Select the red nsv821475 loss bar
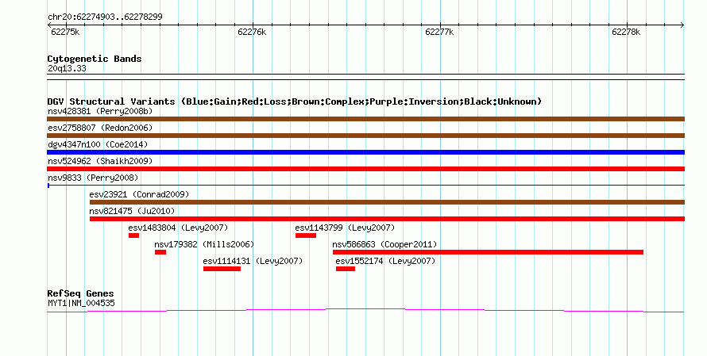The image size is (707, 356). coord(387,219)
